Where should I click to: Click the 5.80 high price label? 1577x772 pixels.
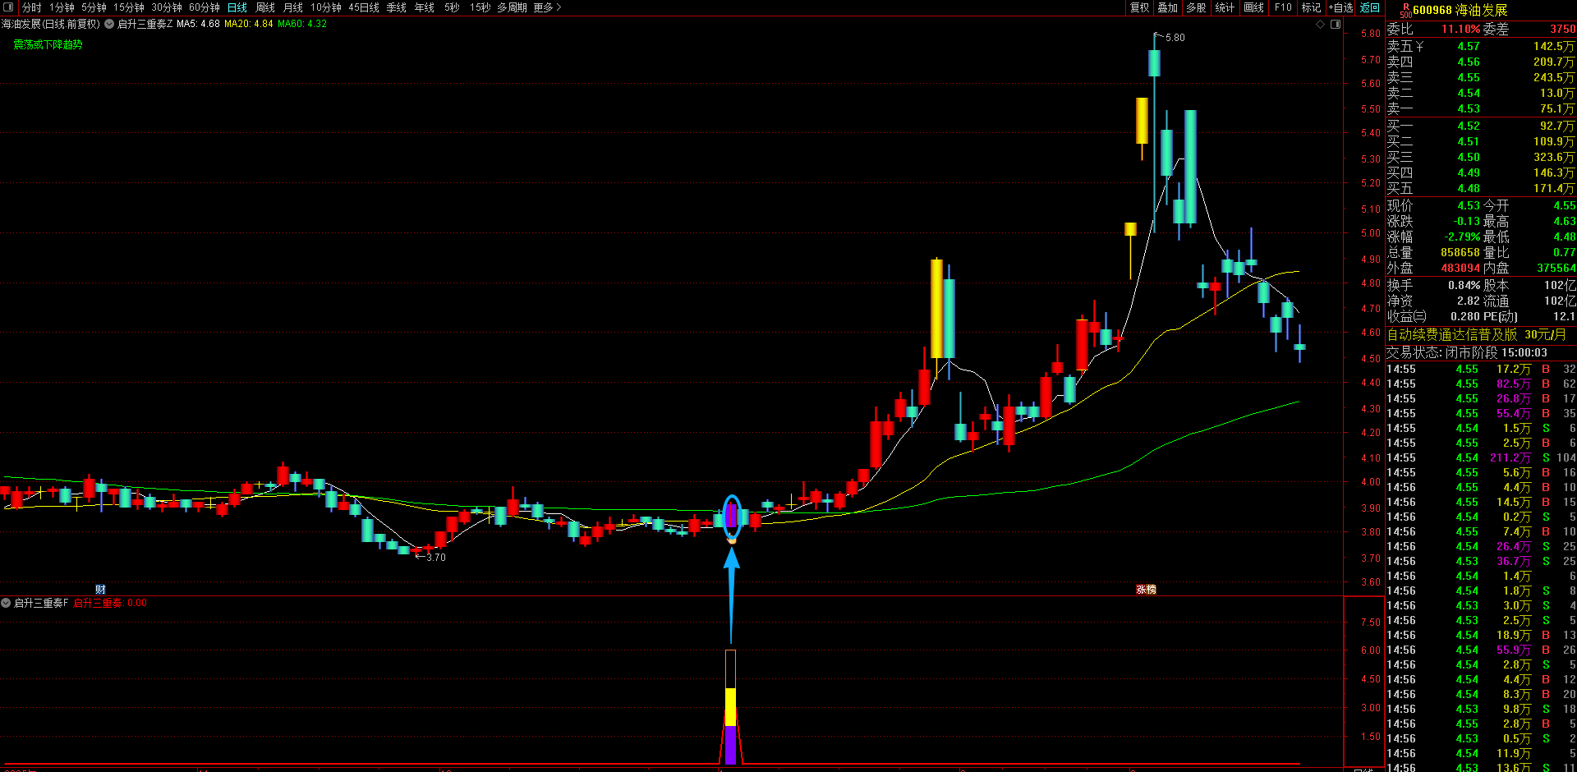pos(1175,38)
